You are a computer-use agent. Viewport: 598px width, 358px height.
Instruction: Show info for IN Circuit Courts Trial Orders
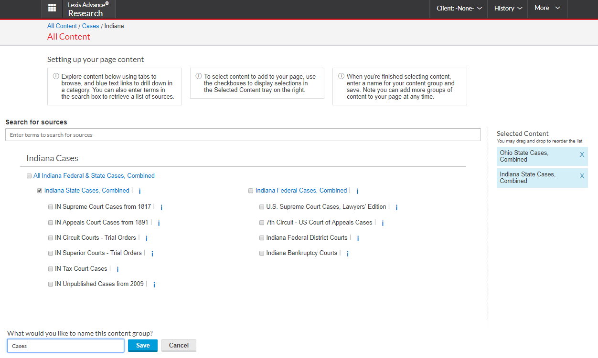coord(147,238)
